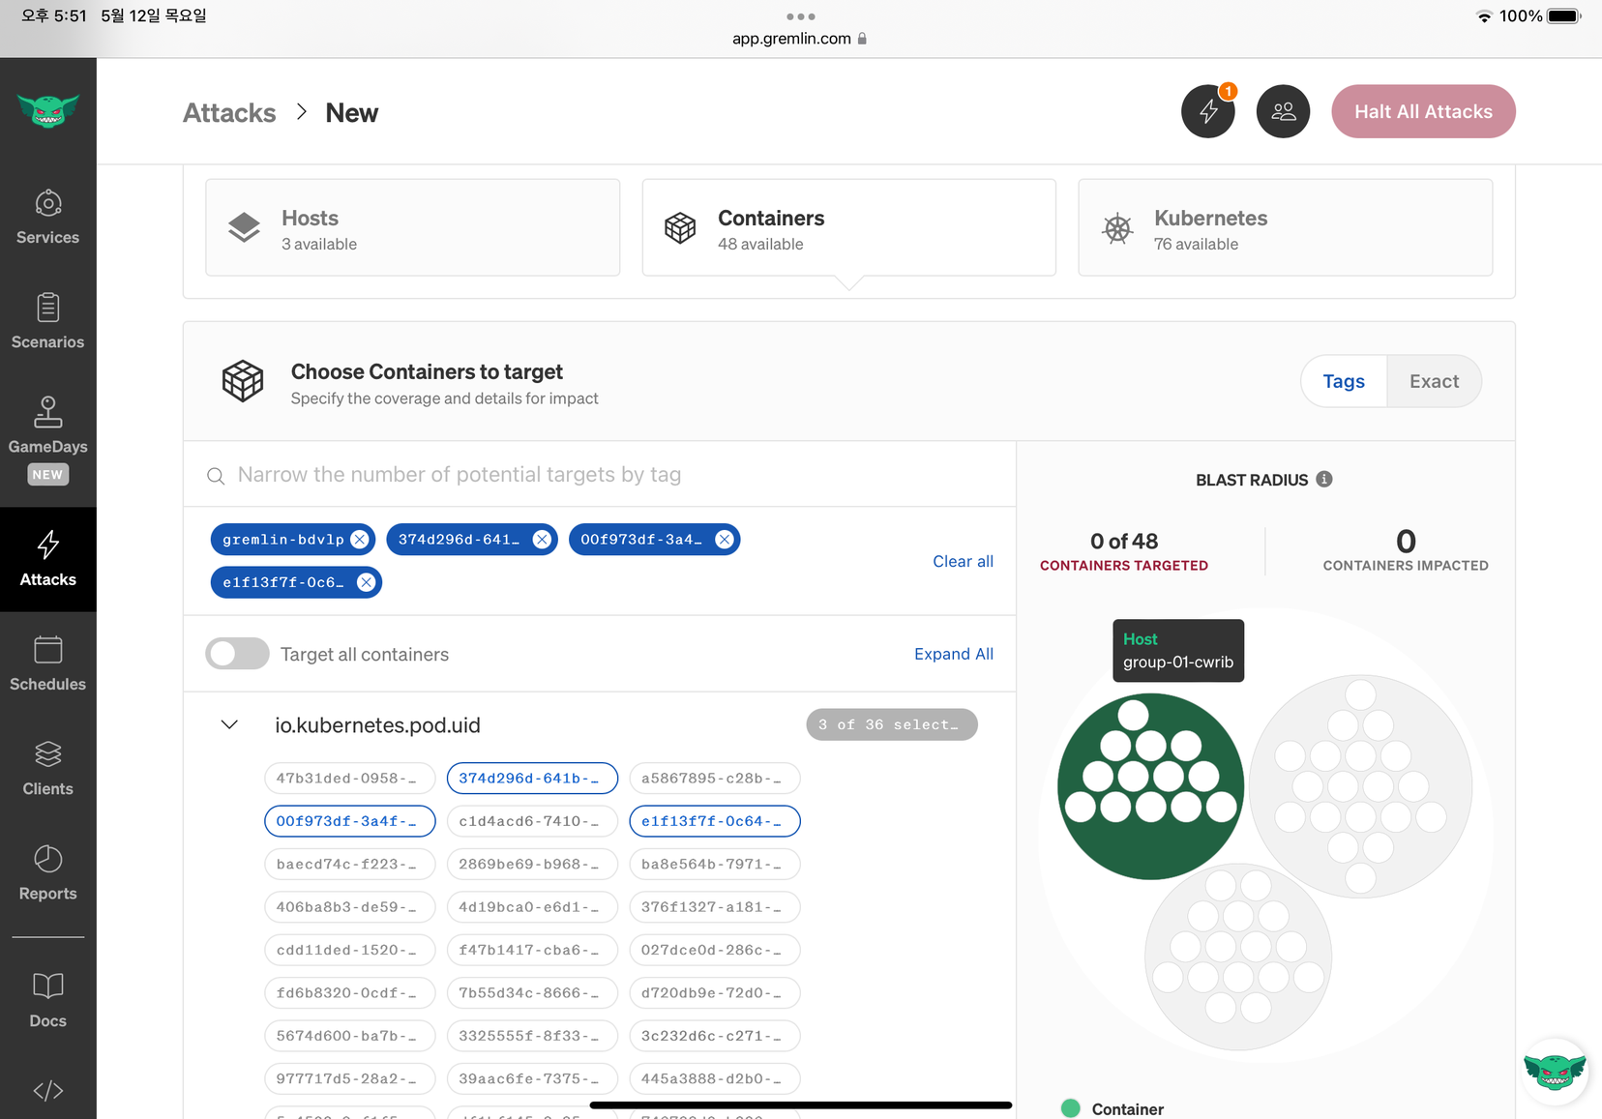Select pod uid cdd11ded-1520
Screen dimensions: 1602x1119
tap(349, 950)
